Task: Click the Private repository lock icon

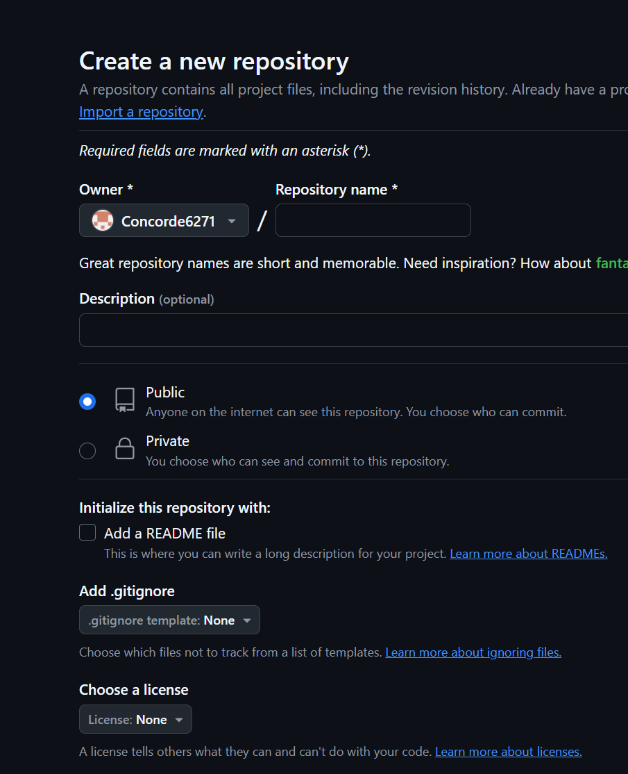Action: pos(125,448)
